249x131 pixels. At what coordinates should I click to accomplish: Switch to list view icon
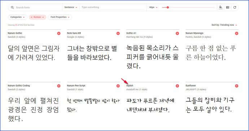tap(228, 7)
